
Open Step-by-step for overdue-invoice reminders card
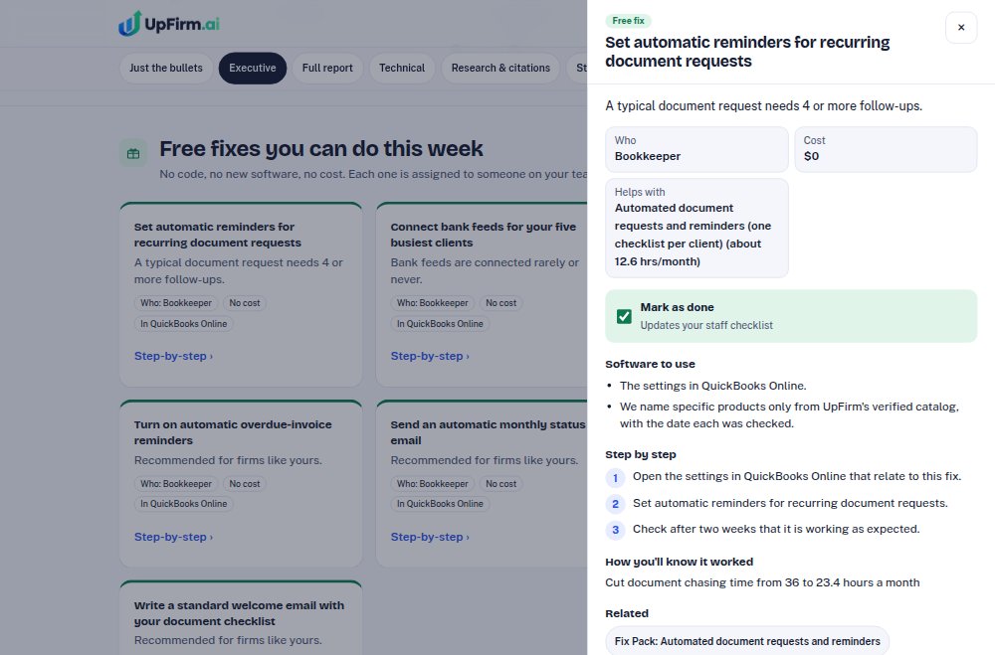pyautogui.click(x=173, y=537)
